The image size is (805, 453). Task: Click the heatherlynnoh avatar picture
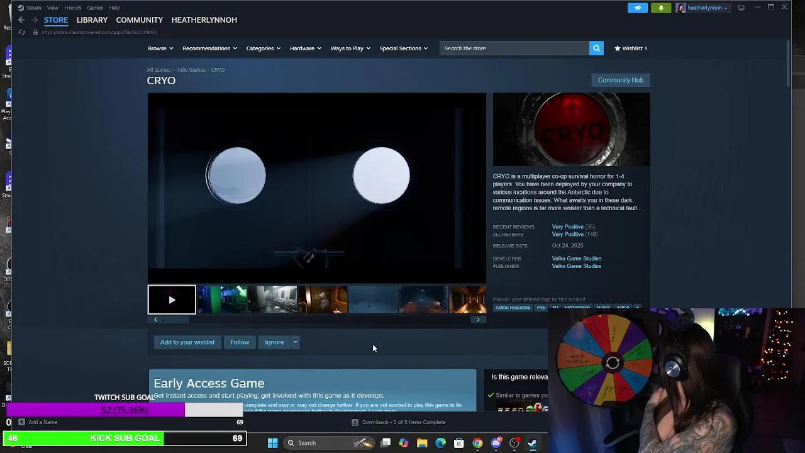tap(680, 8)
